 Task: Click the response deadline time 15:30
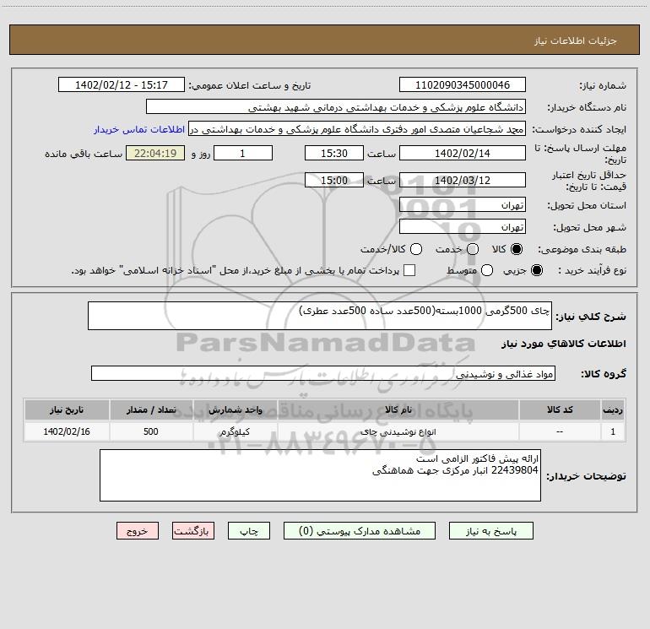334,153
